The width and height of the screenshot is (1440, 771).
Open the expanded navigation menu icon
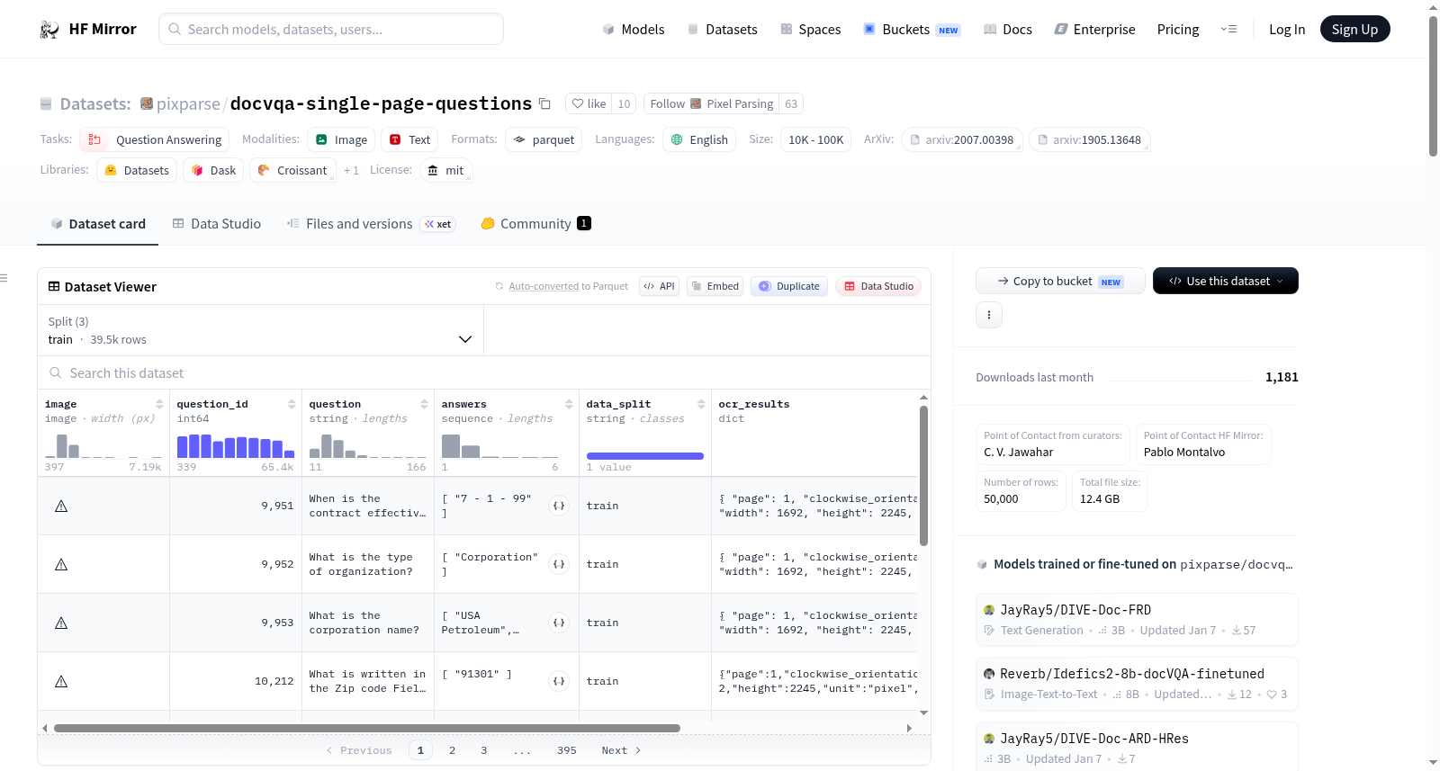click(1228, 29)
